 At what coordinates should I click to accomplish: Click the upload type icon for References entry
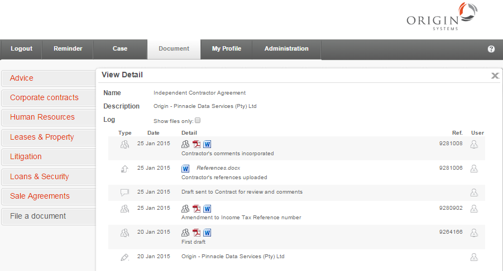tap(124, 169)
